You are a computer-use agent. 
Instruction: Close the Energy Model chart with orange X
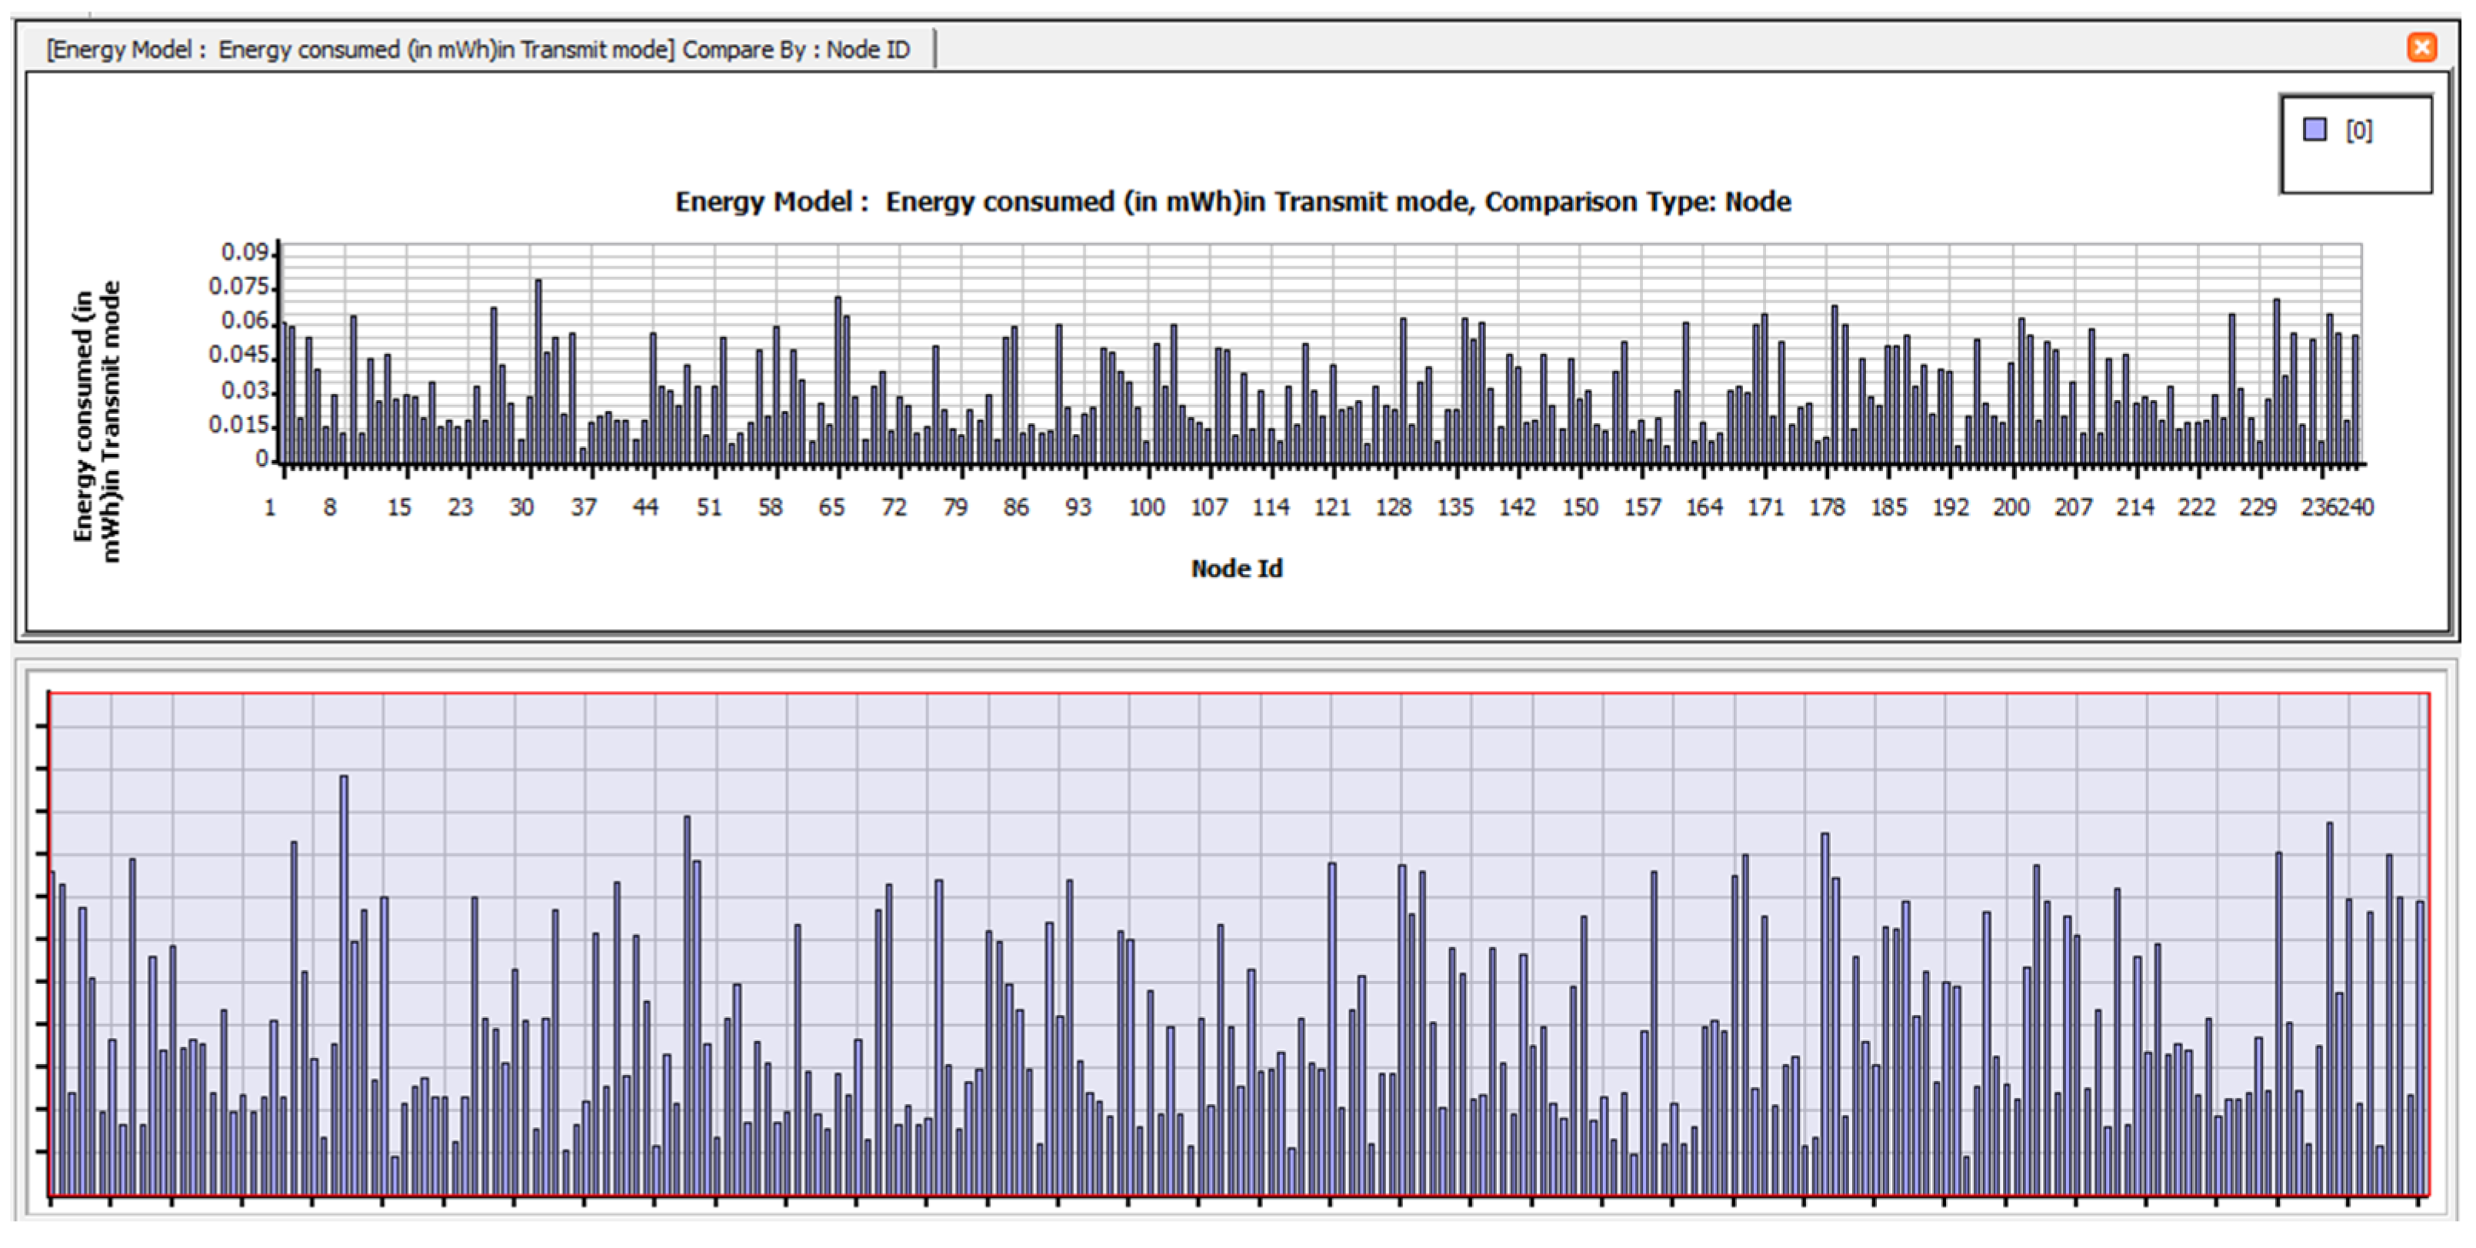point(2421,47)
